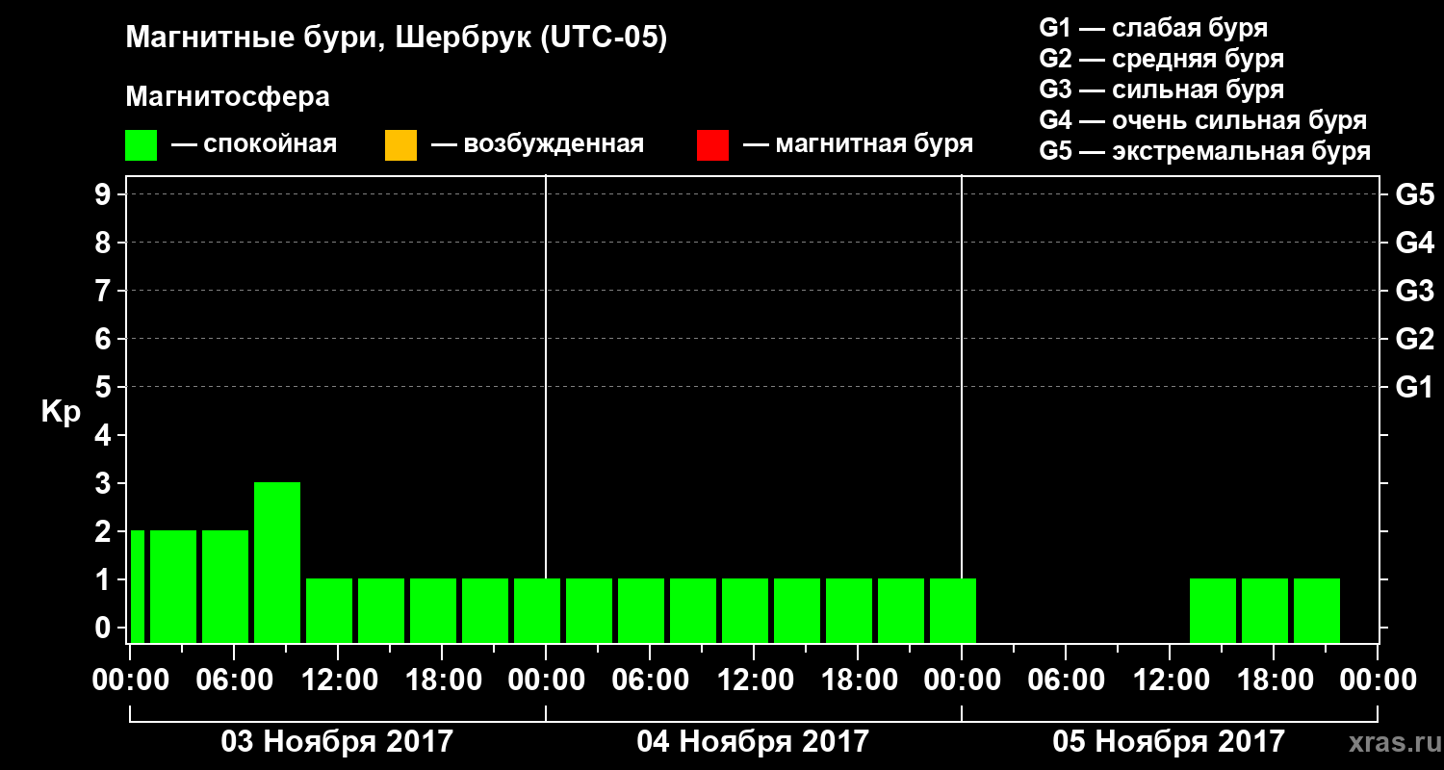This screenshot has height=770, width=1444.
Task: Click legend line 'G1 — слабая буря'
Action: pyautogui.click(x=1153, y=28)
